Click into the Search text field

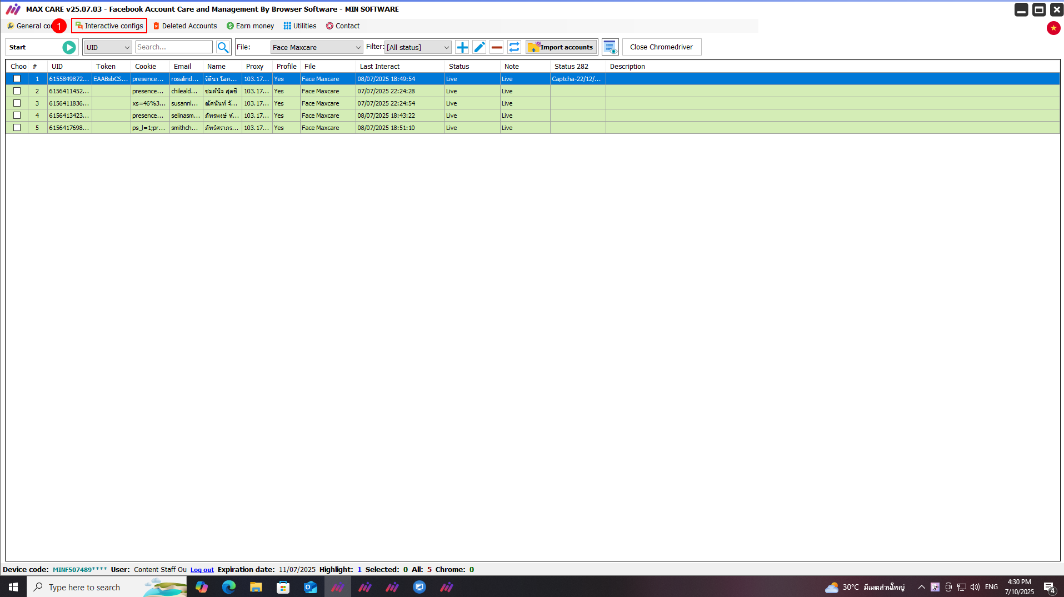click(174, 47)
